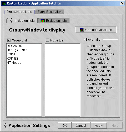
Task: Click the lightbulb icon on Inclusion lists tab
Action: (11, 20)
